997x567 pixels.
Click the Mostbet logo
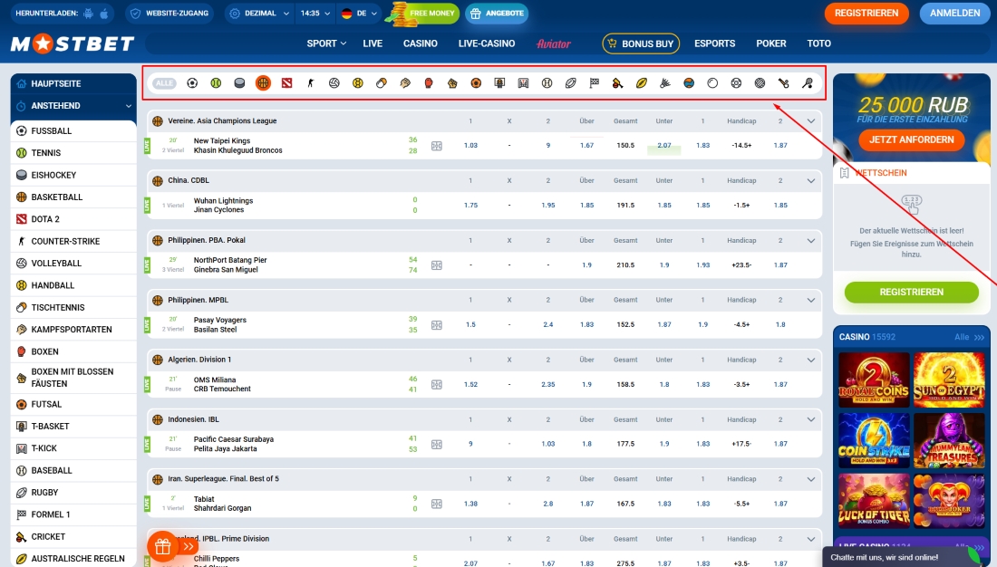point(73,43)
